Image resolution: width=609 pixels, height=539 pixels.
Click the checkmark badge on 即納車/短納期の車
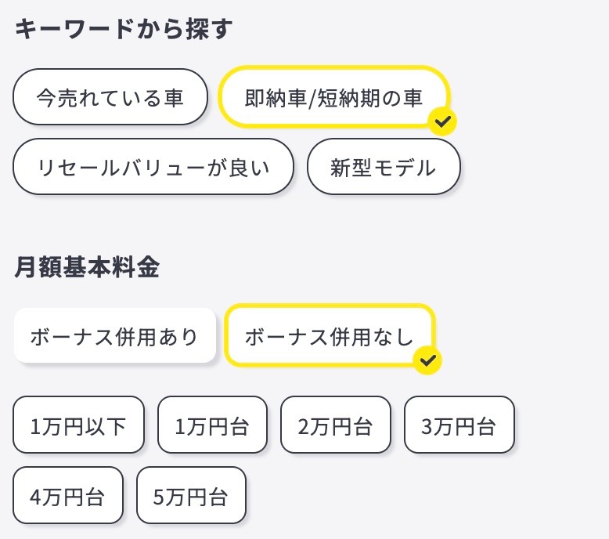pyautogui.click(x=444, y=122)
